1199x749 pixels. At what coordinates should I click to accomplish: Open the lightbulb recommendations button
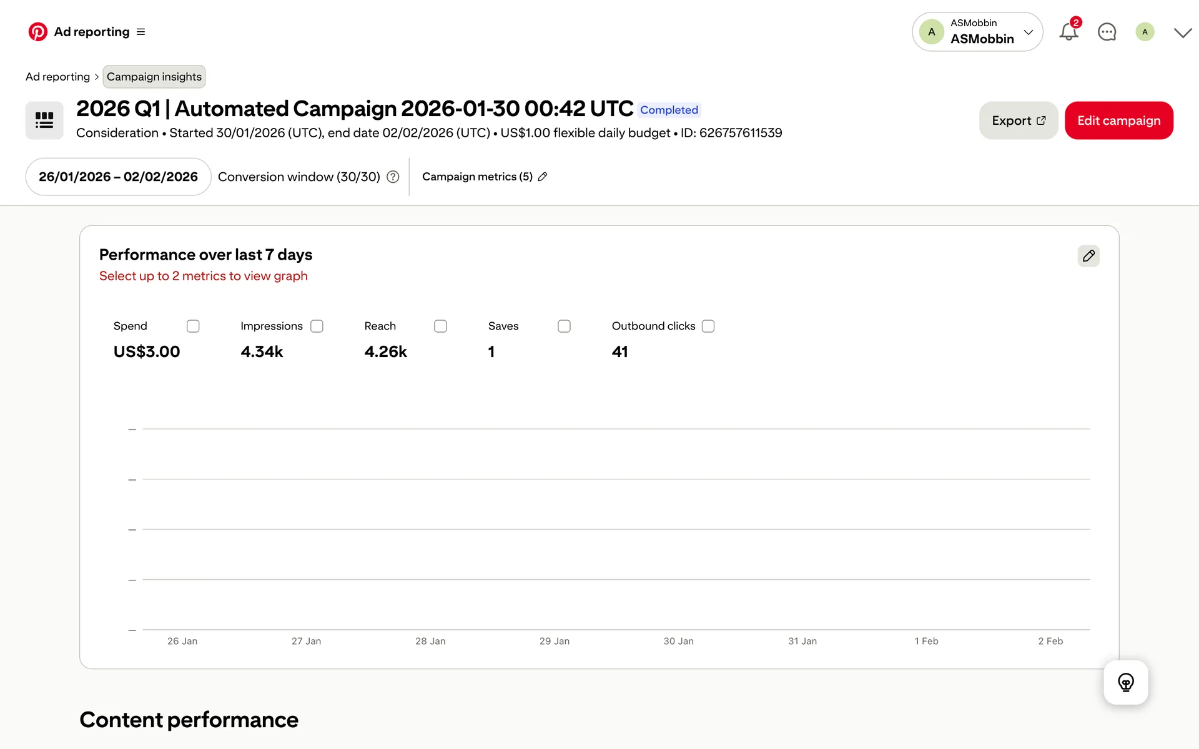point(1125,682)
